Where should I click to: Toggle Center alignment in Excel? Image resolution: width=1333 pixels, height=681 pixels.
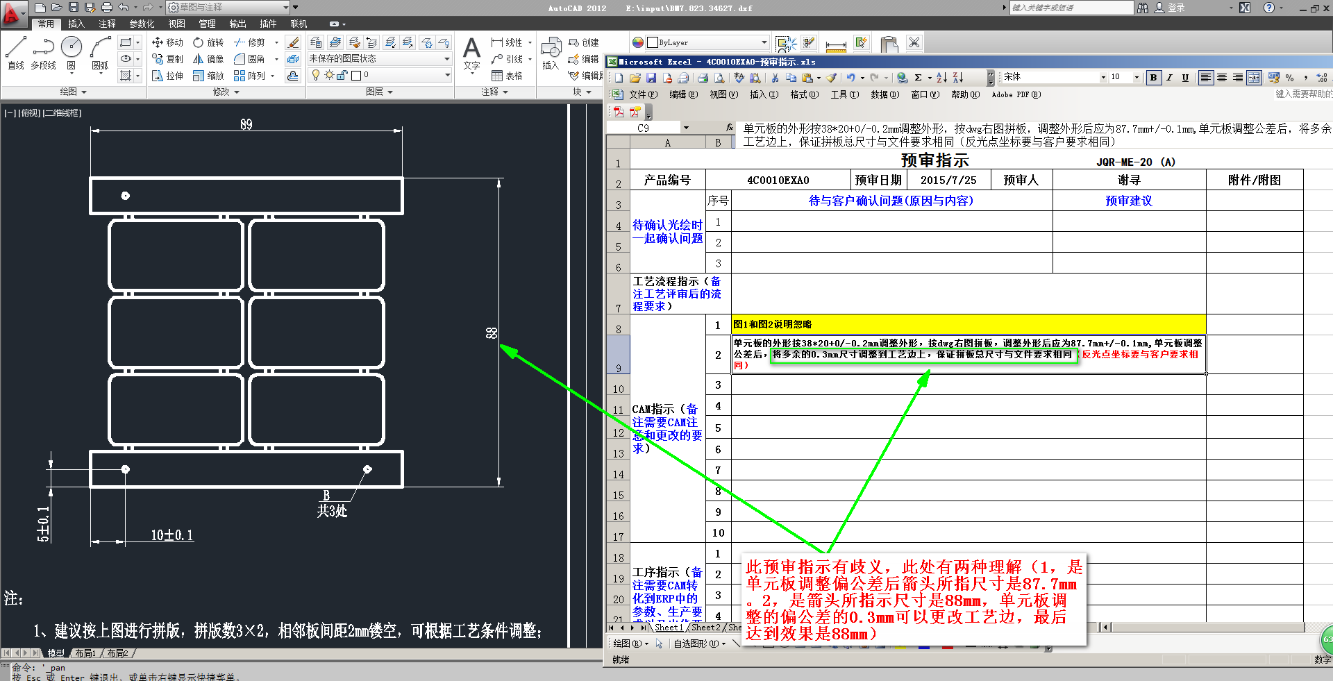1221,78
